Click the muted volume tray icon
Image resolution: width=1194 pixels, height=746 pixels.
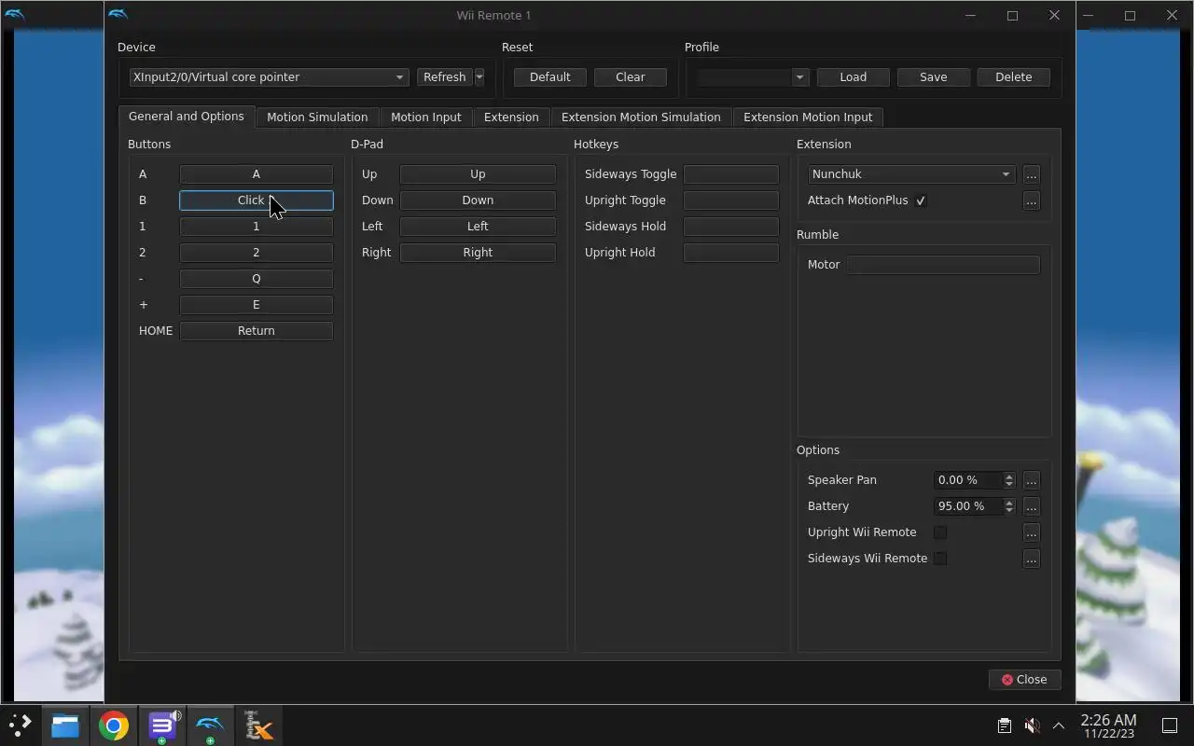(x=1032, y=725)
